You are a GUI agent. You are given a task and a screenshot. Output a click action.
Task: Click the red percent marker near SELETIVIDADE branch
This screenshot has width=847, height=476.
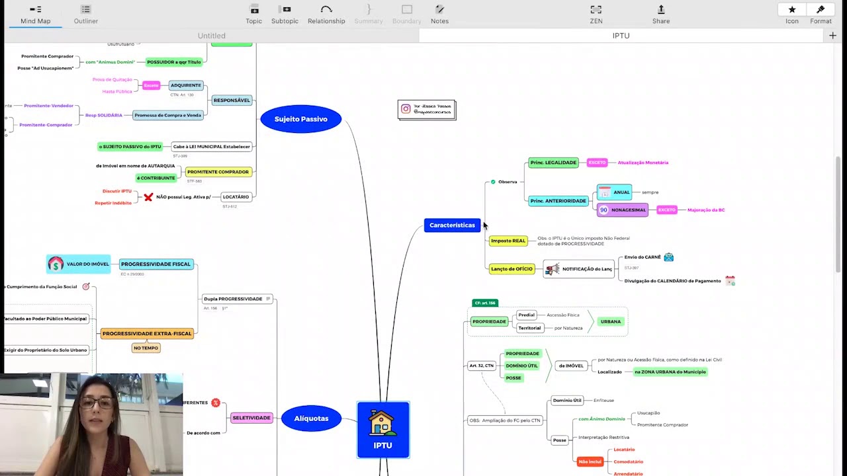[216, 403]
